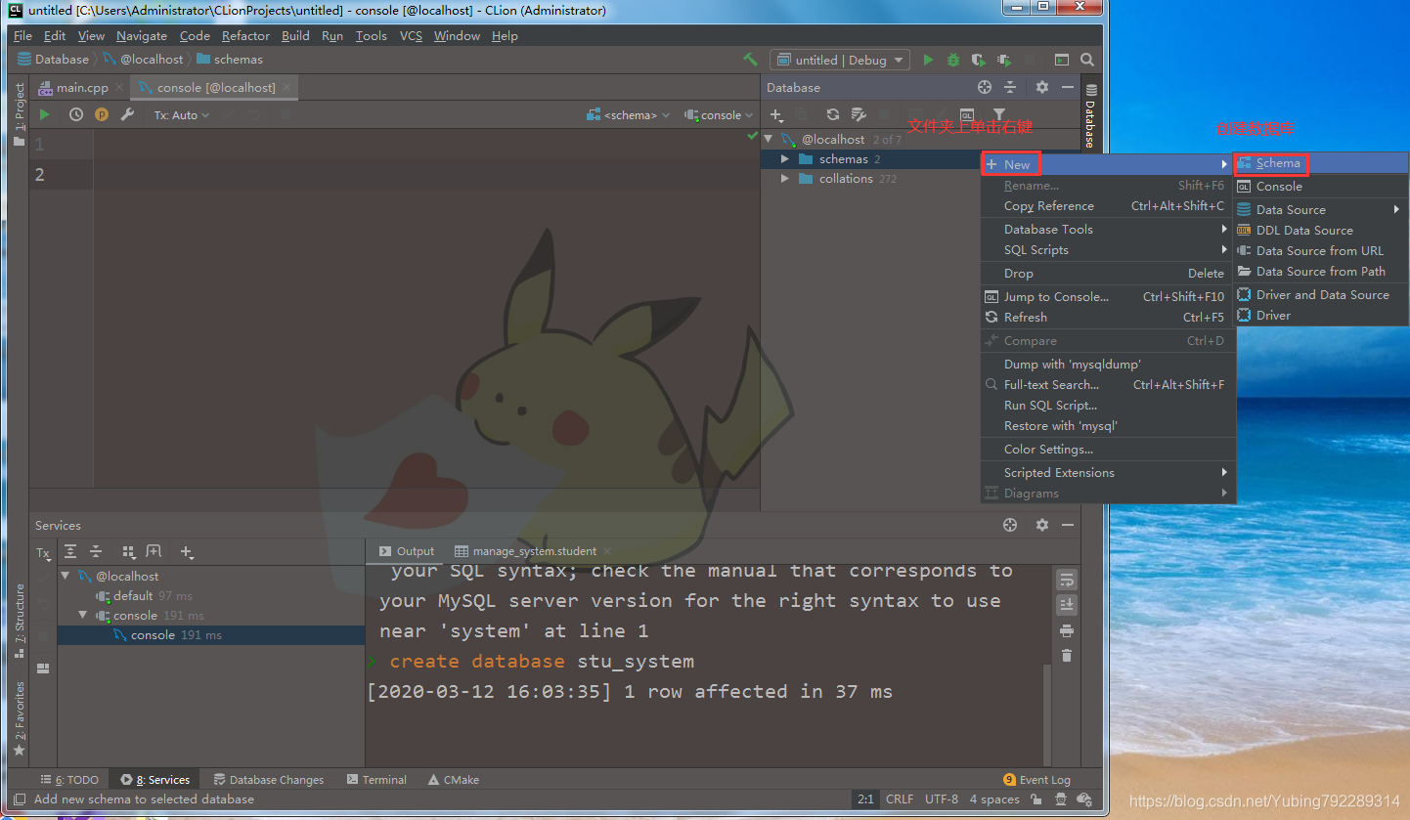Select Schema in the New submenu
Viewport: 1410px width, 820px height.
tap(1322, 163)
